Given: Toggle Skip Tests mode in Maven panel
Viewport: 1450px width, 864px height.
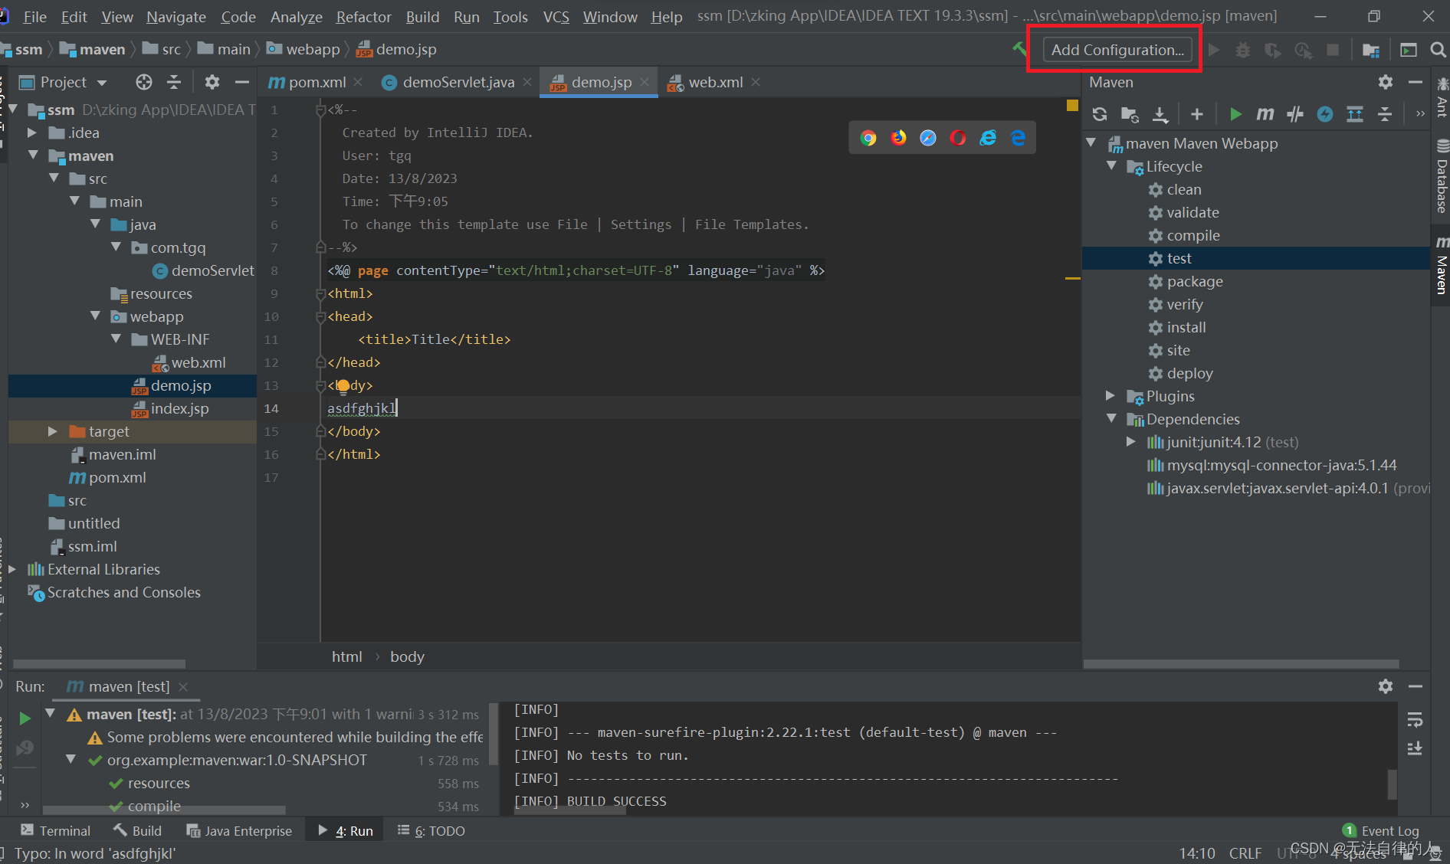Looking at the screenshot, I should [1295, 113].
